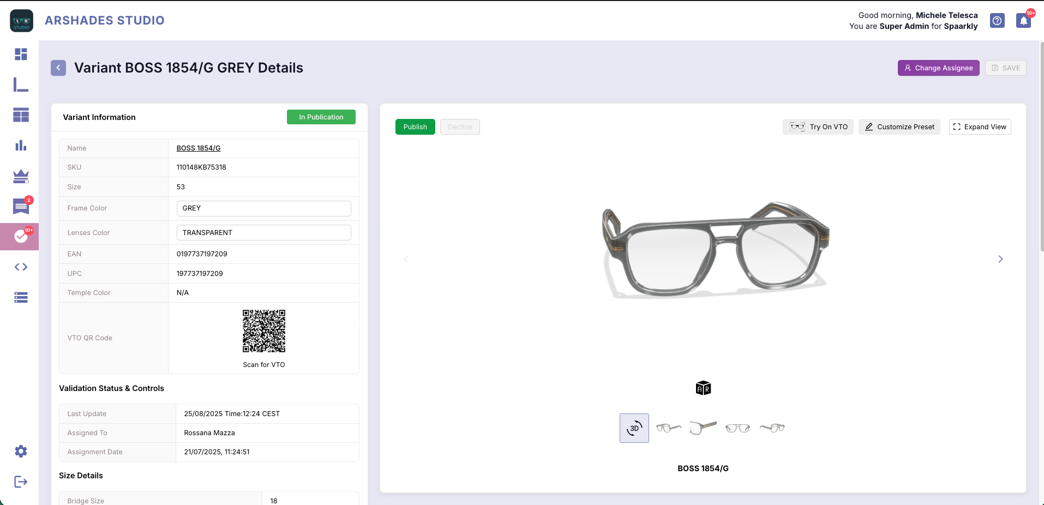The image size is (1044, 505).
Task: Open the settings gear icon
Action: [x=21, y=451]
